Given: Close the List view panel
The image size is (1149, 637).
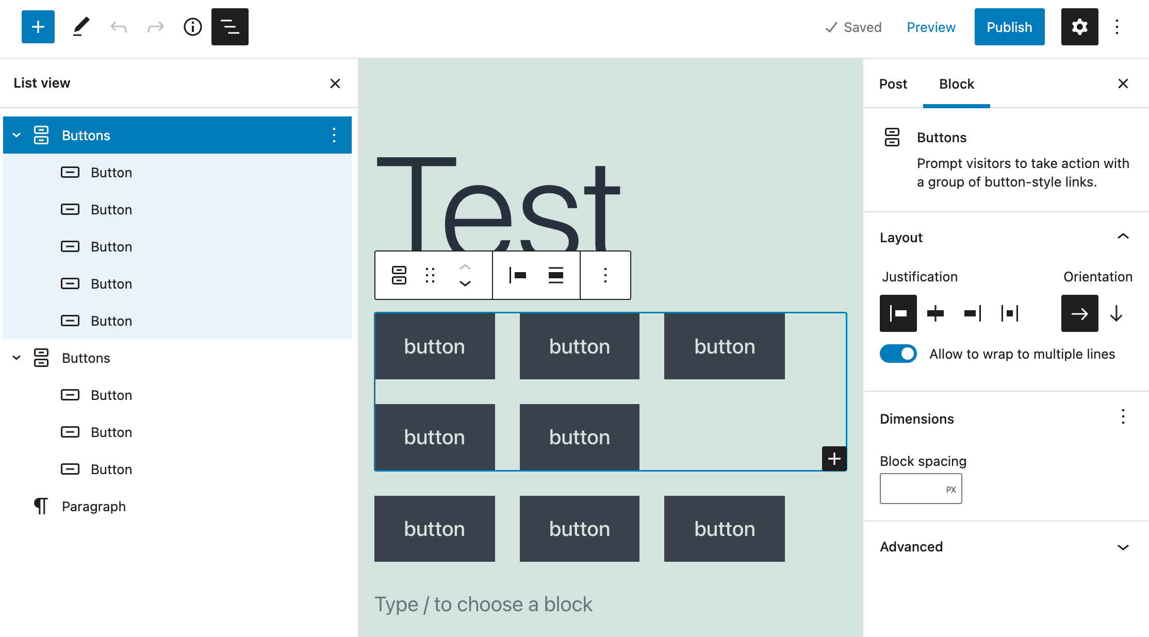Looking at the screenshot, I should 335,83.
